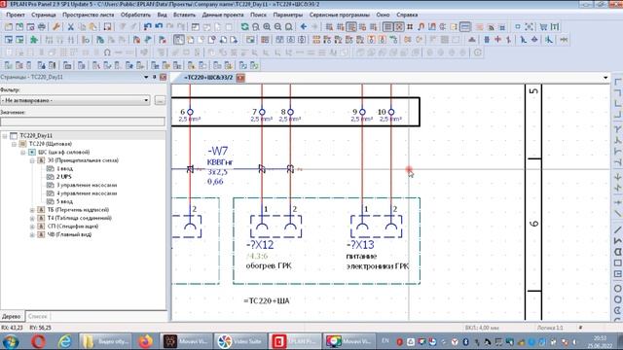Viewport: 623px width, 350px height.
Task: Click the blue Back arrow icon
Action: tap(304, 27)
